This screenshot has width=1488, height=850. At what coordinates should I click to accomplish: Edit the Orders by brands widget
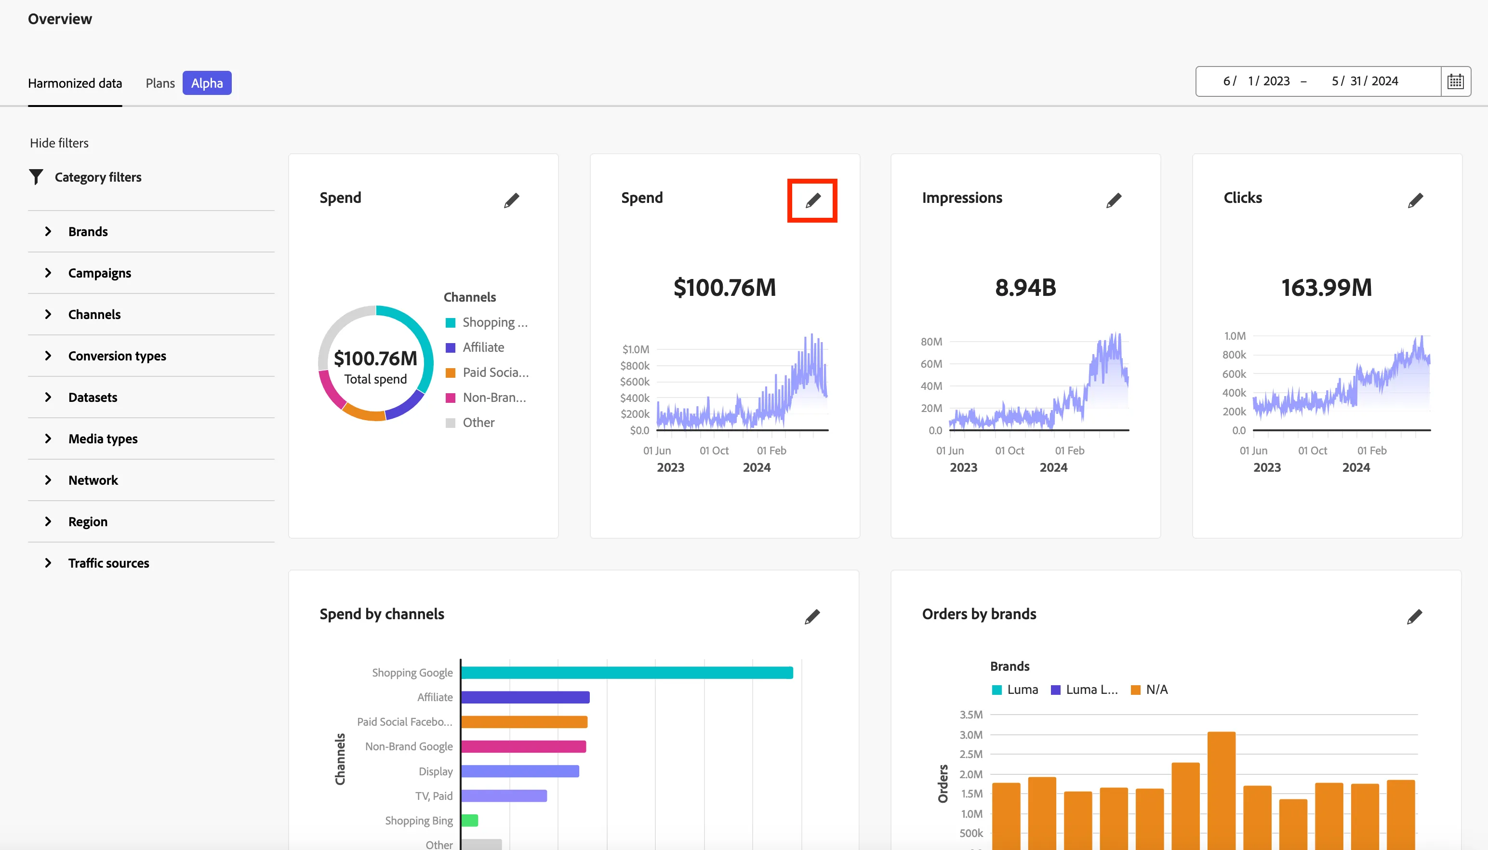[x=1414, y=616]
